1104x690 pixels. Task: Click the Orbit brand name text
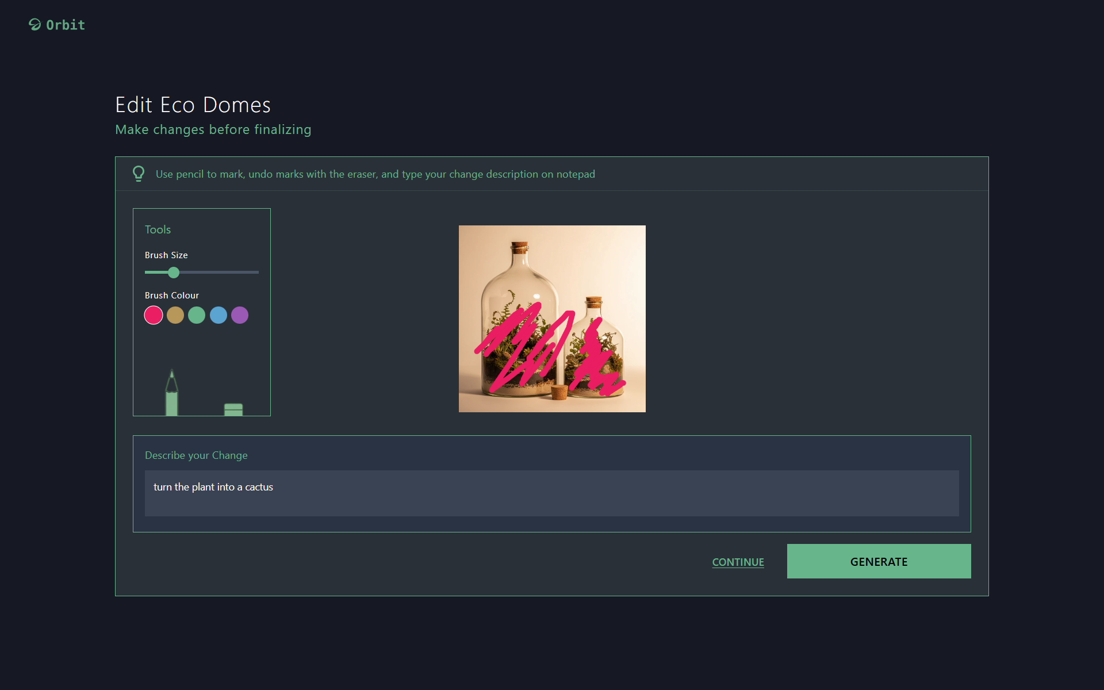point(66,25)
